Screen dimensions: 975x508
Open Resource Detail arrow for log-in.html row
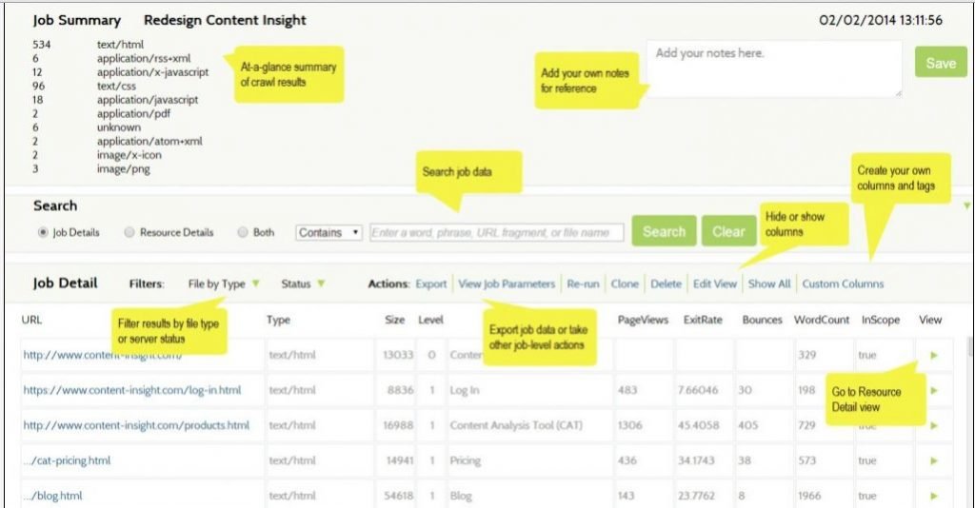pyautogui.click(x=934, y=390)
